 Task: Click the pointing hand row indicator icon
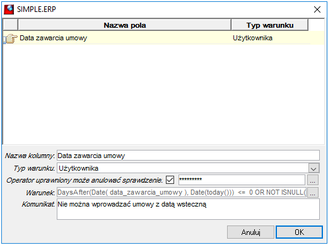click(11, 38)
